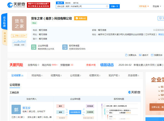
Task: Select the 查公司 search tab
Action: pos(60,3)
